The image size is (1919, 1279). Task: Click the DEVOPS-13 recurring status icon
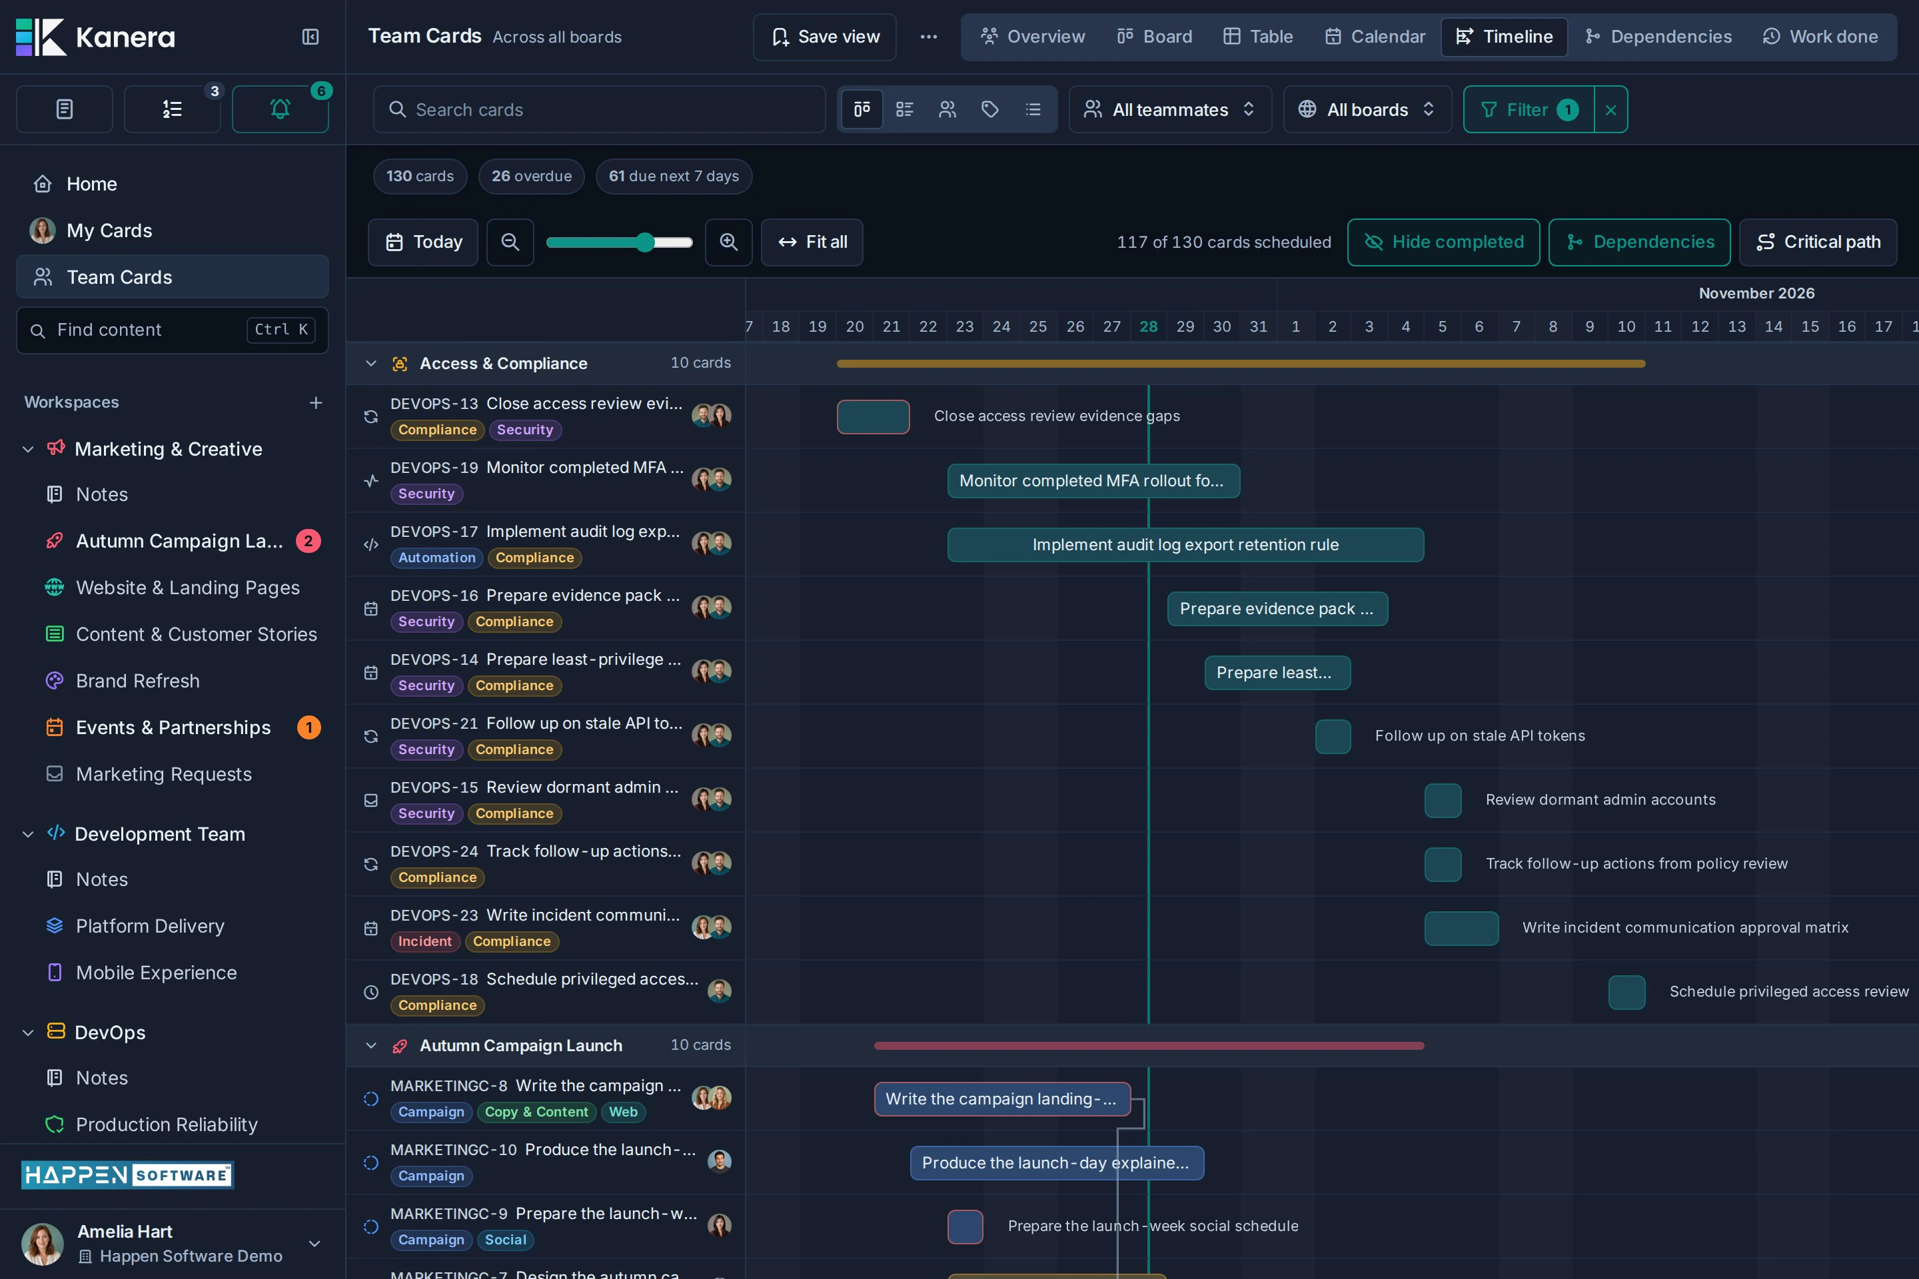pos(370,417)
